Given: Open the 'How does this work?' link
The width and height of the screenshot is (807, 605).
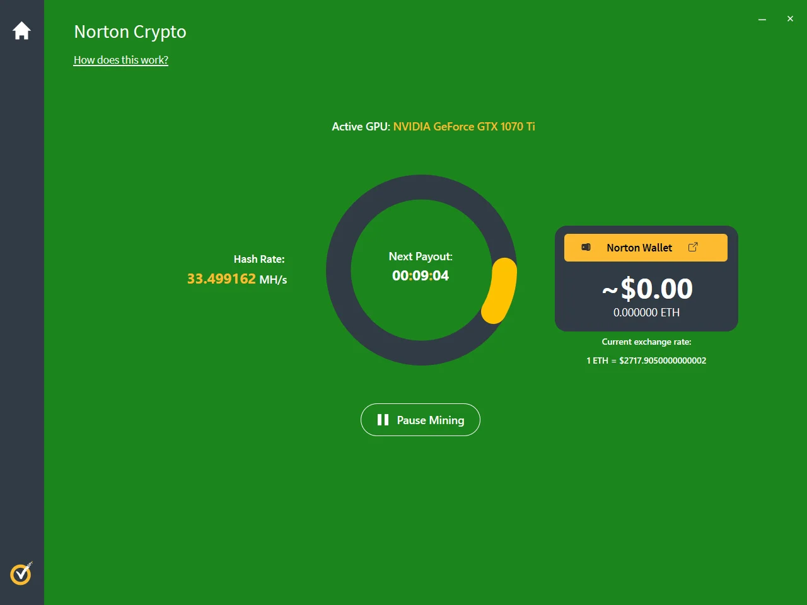Looking at the screenshot, I should [121, 60].
